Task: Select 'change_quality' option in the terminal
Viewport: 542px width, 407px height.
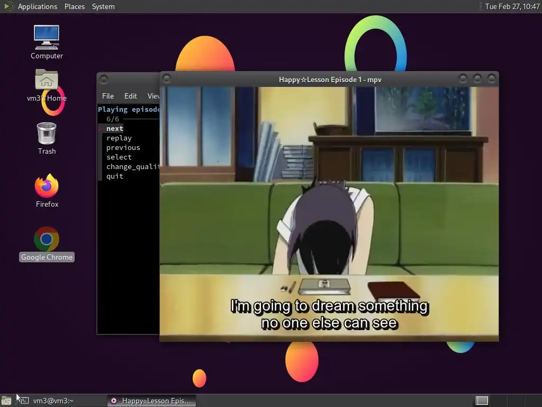Action: (x=133, y=166)
